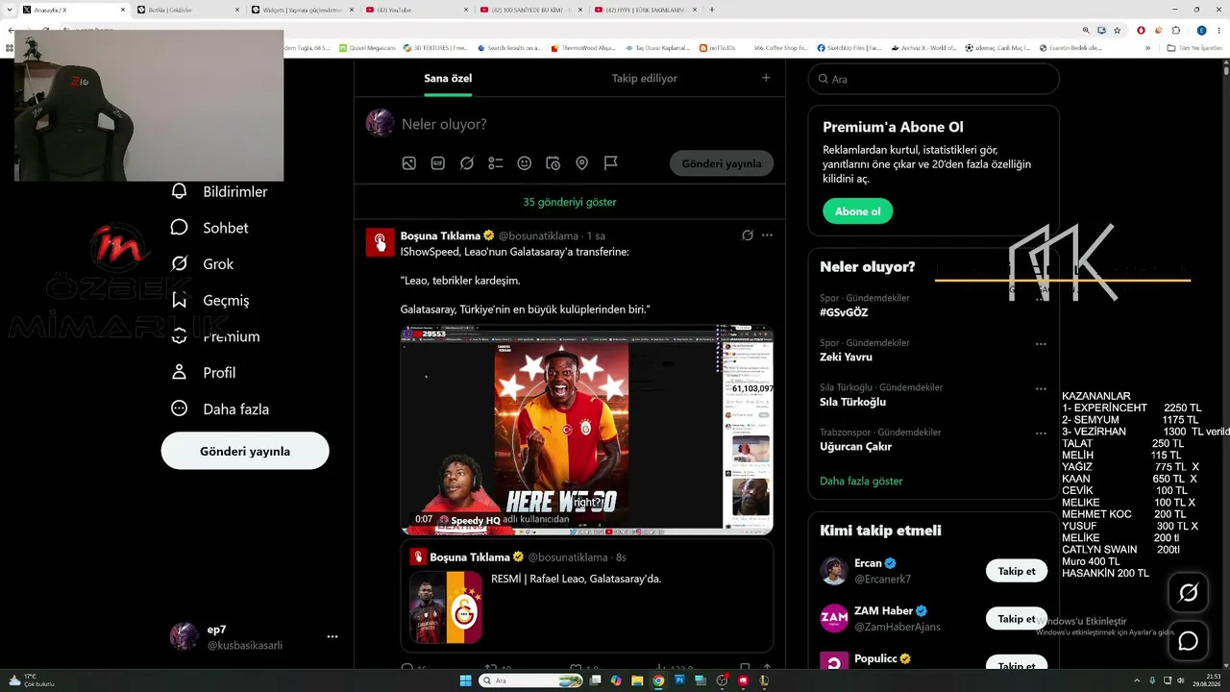The image size is (1230, 692).
Task: Open Boşuna Tıklama's profile avatar
Action: coord(381,242)
